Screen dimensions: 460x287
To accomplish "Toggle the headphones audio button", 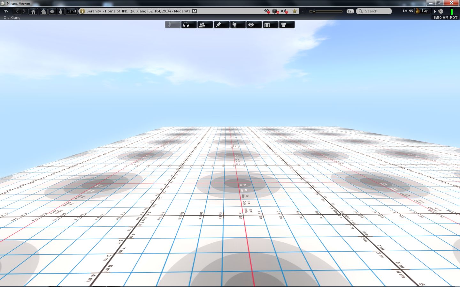I will pyautogui.click(x=189, y=25).
